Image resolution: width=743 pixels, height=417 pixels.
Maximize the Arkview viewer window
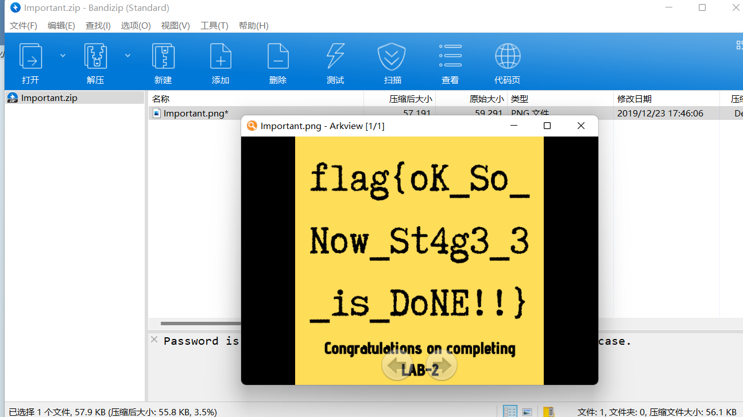tap(547, 126)
